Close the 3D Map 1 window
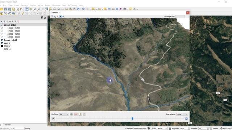This screenshot has width=232, height=130. click(x=188, y=13)
